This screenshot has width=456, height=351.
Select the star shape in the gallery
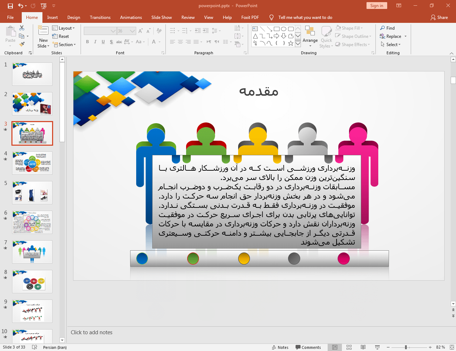291,43
